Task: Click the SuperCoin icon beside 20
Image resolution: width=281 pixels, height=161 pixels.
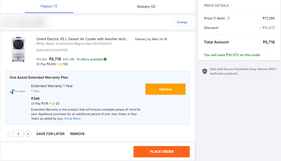Action: (x=53, y=104)
